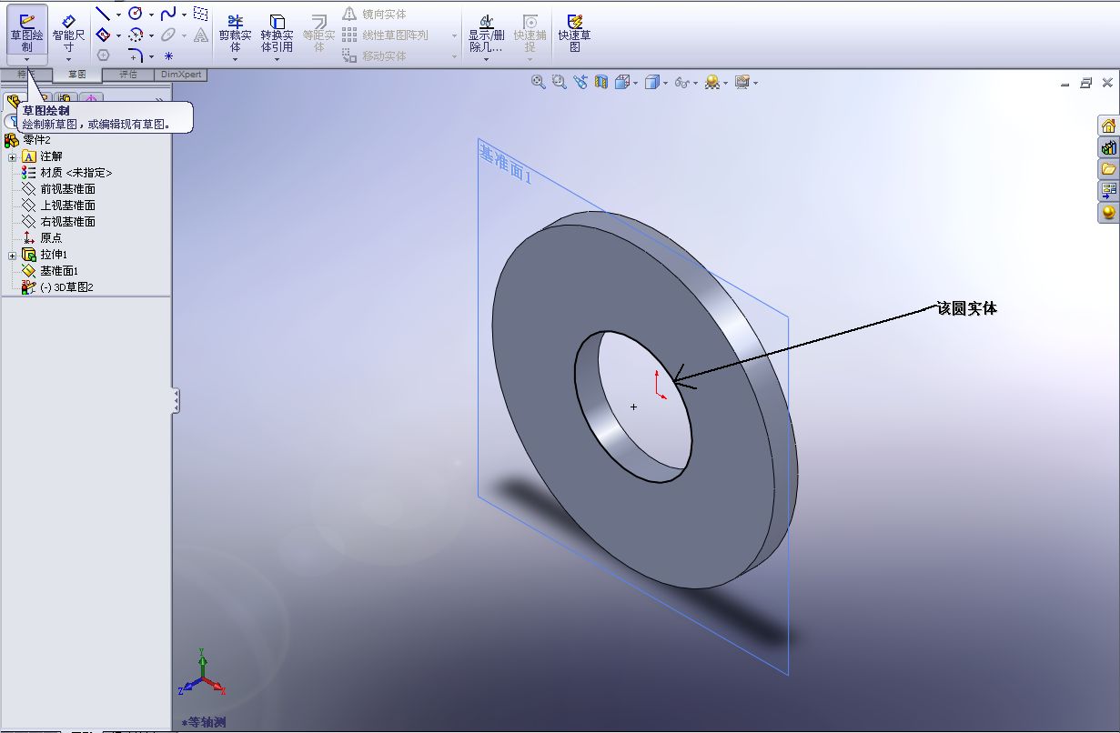
Task: Open Design Library icon in task pane
Action: tap(1108, 147)
